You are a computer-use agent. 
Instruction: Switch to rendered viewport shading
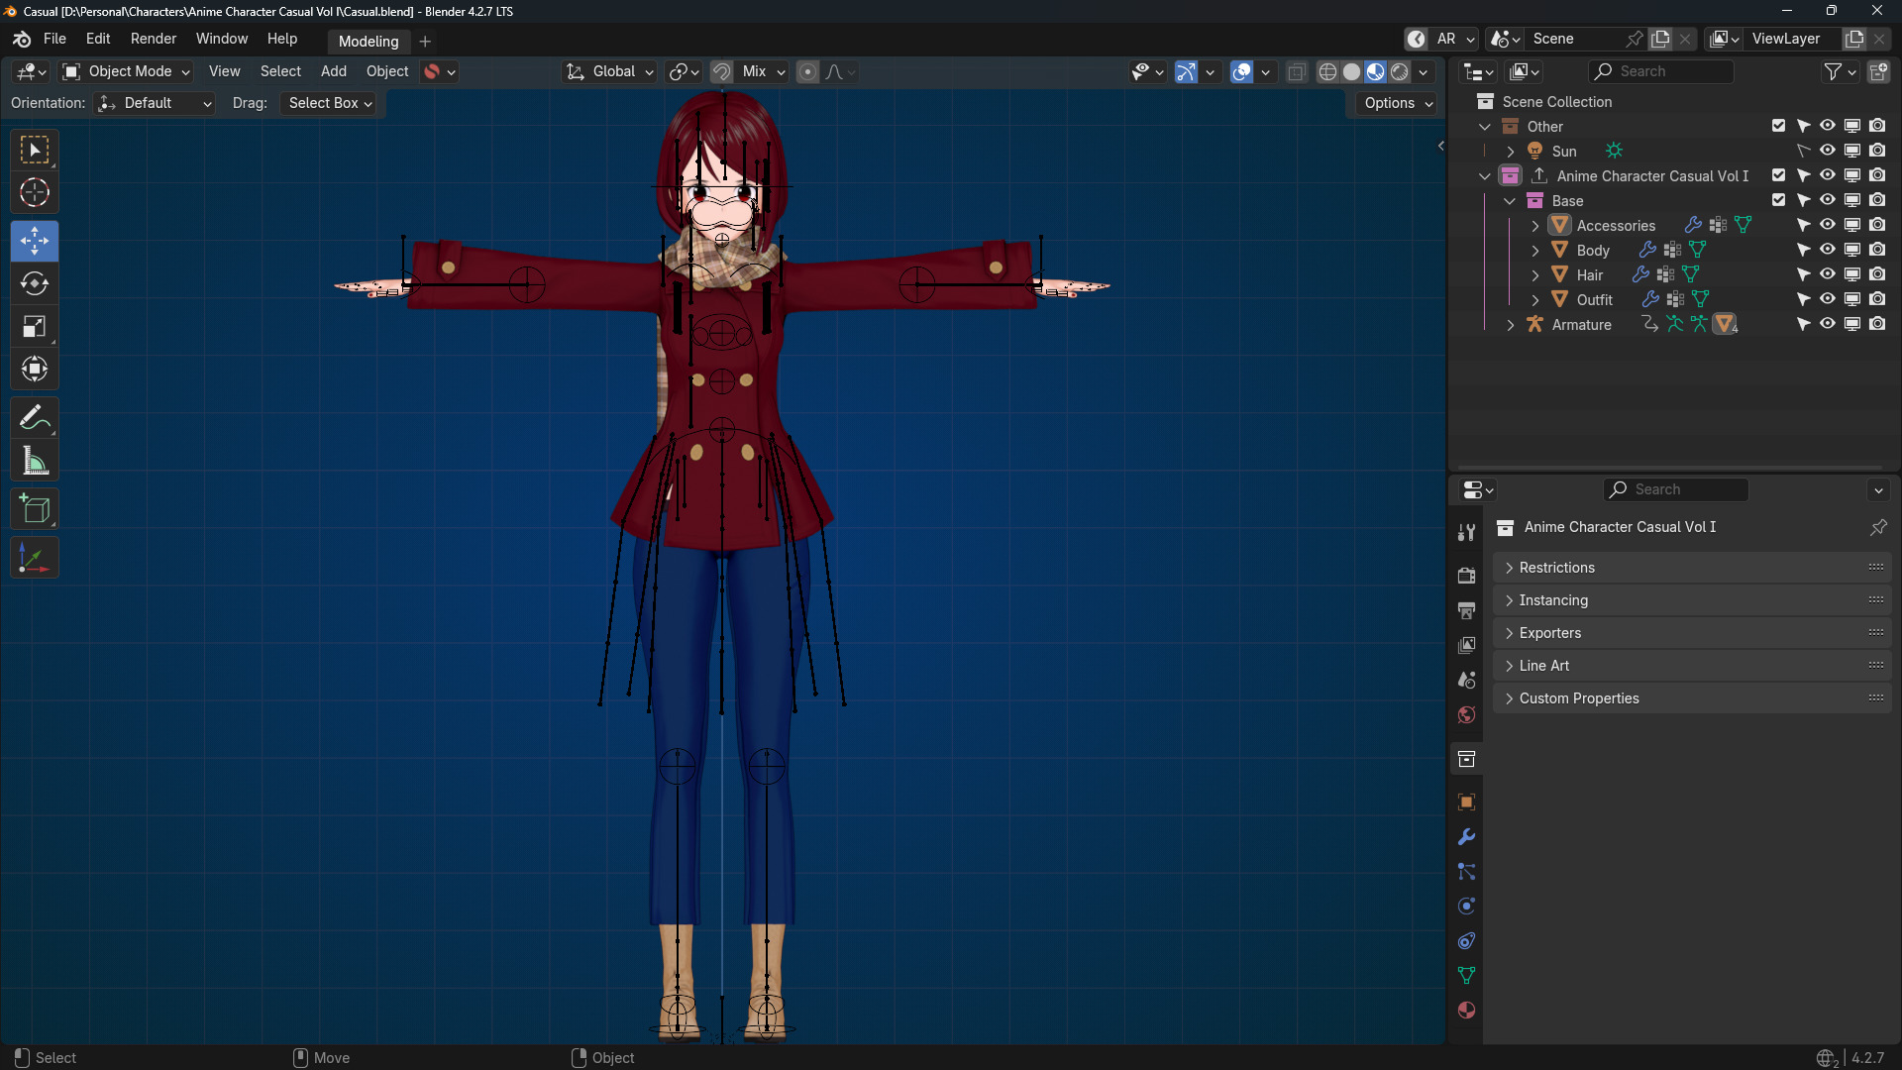1399,71
